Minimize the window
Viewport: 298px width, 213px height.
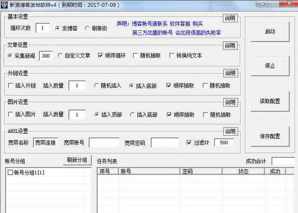coord(262,4)
